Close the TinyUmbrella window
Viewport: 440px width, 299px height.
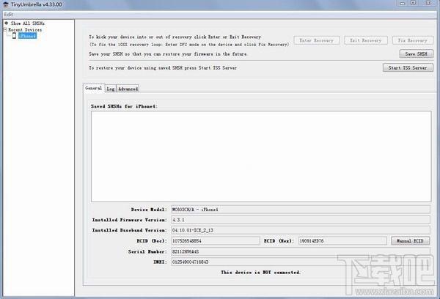(x=428, y=3)
